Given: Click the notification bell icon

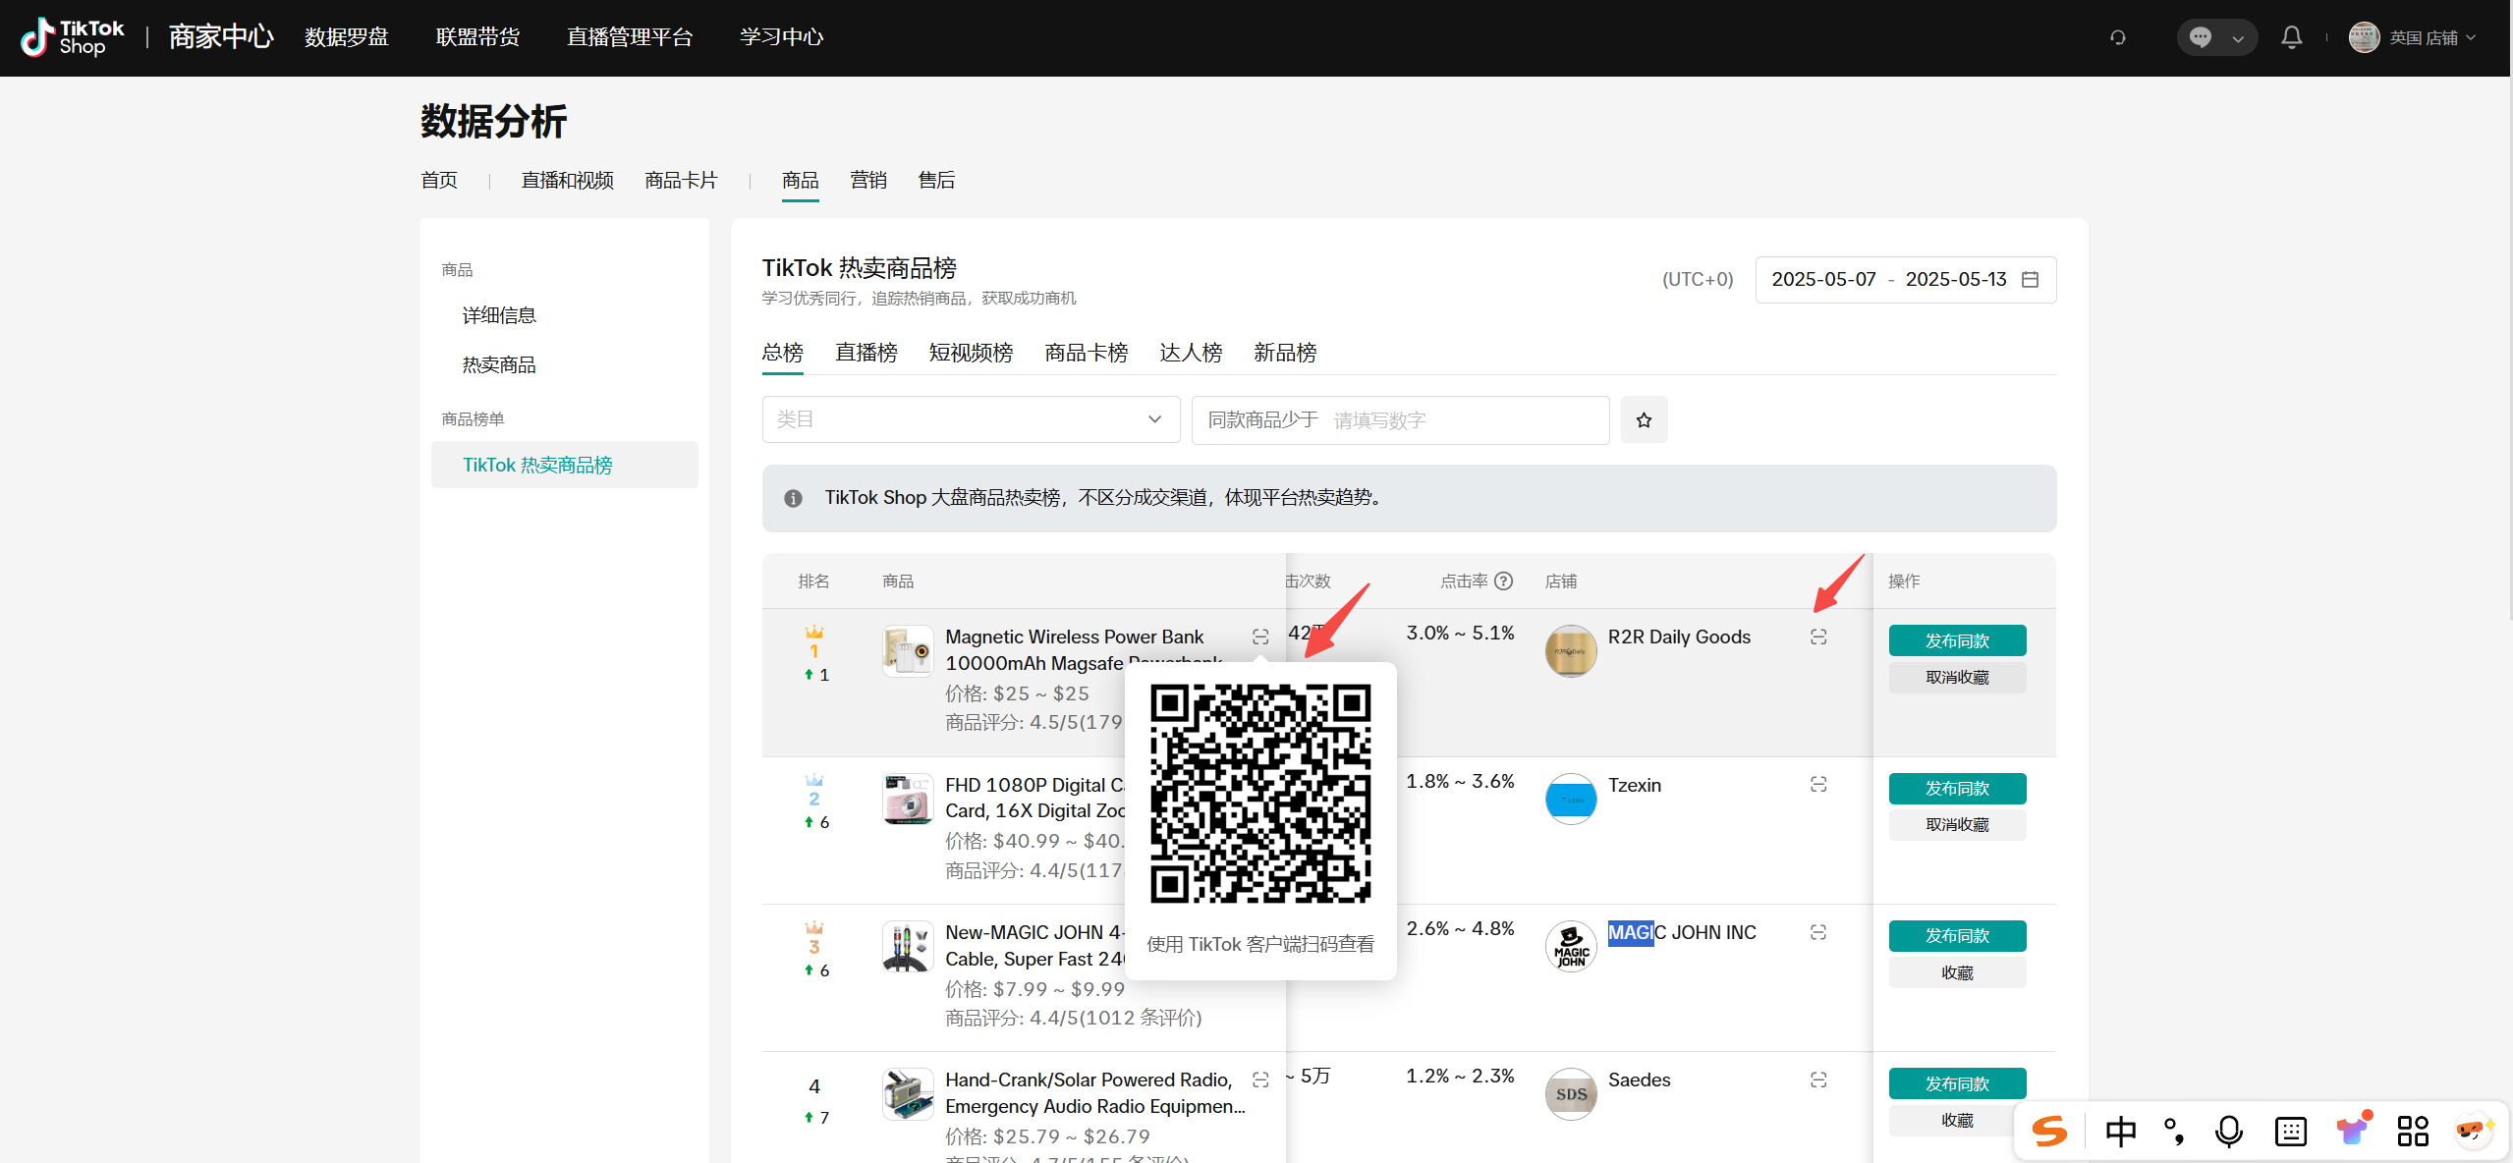Looking at the screenshot, I should pyautogui.click(x=2291, y=37).
